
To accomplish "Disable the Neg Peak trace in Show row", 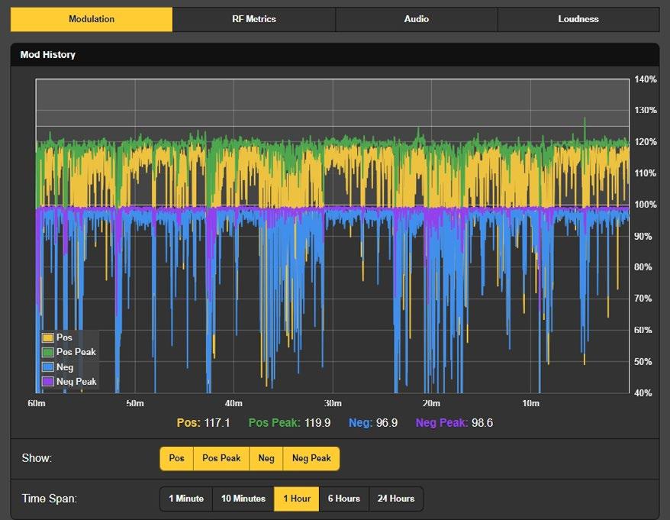I will pos(311,458).
